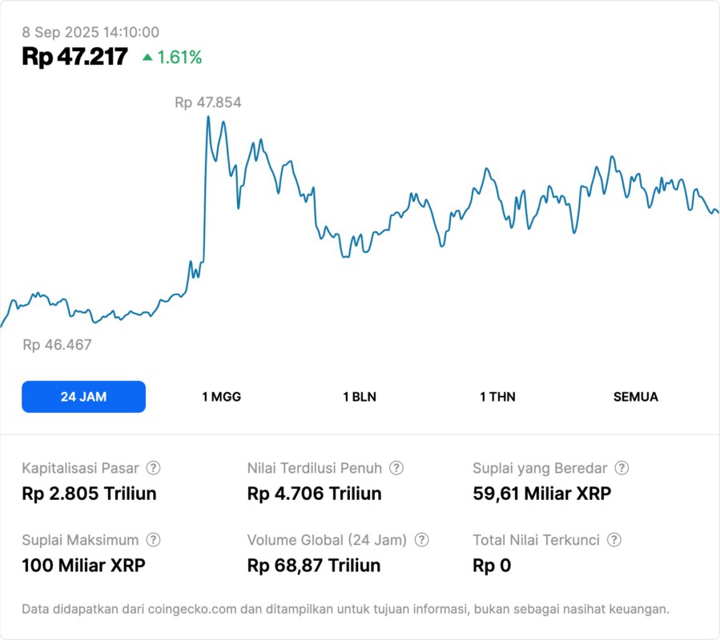Switch to the 1 MGG timeframe
Image resolution: width=720 pixels, height=640 pixels.
(x=222, y=396)
